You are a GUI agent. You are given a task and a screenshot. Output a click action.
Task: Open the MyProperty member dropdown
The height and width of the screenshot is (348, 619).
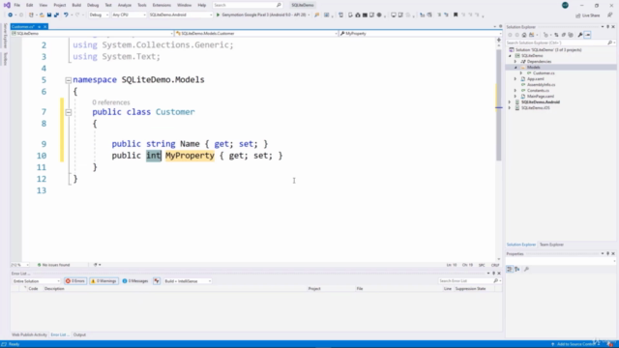tap(420, 34)
